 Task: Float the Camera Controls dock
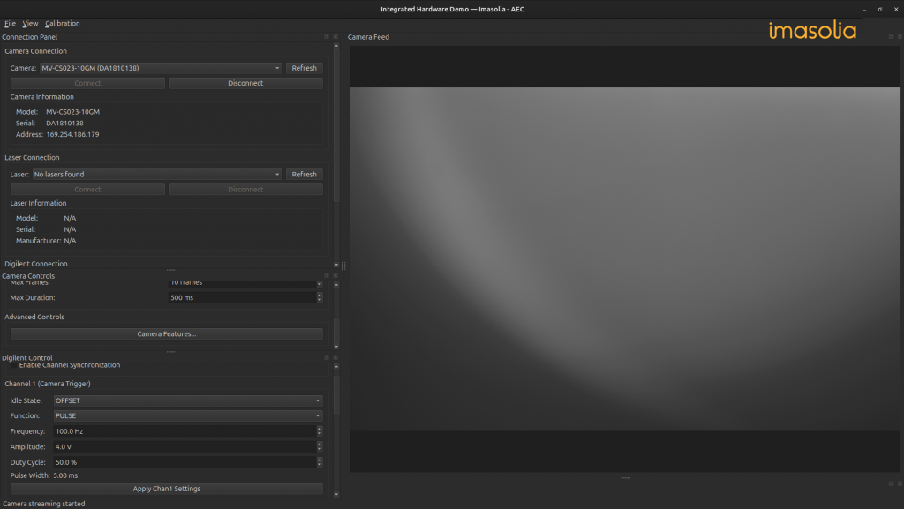[327, 276]
